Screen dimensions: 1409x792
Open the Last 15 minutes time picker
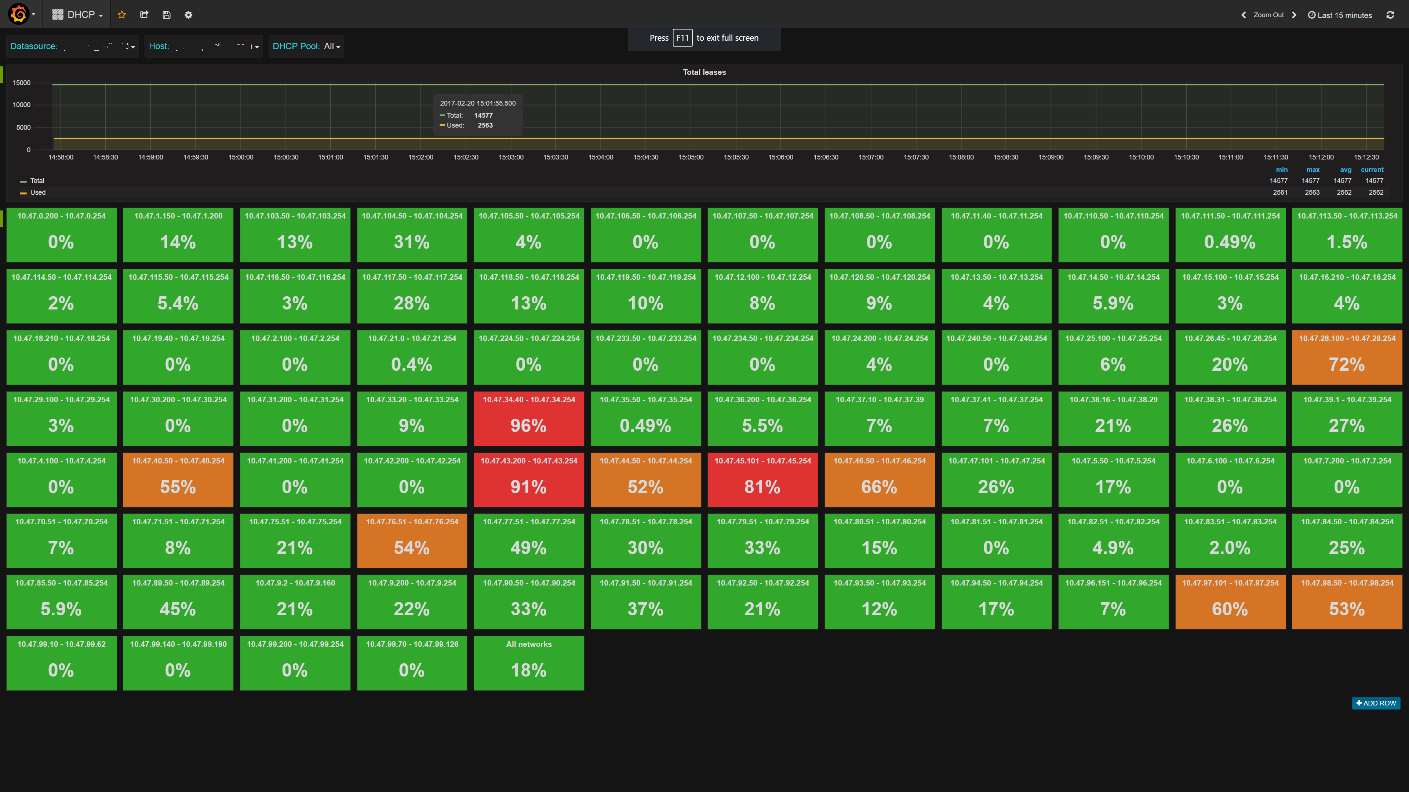pos(1340,15)
